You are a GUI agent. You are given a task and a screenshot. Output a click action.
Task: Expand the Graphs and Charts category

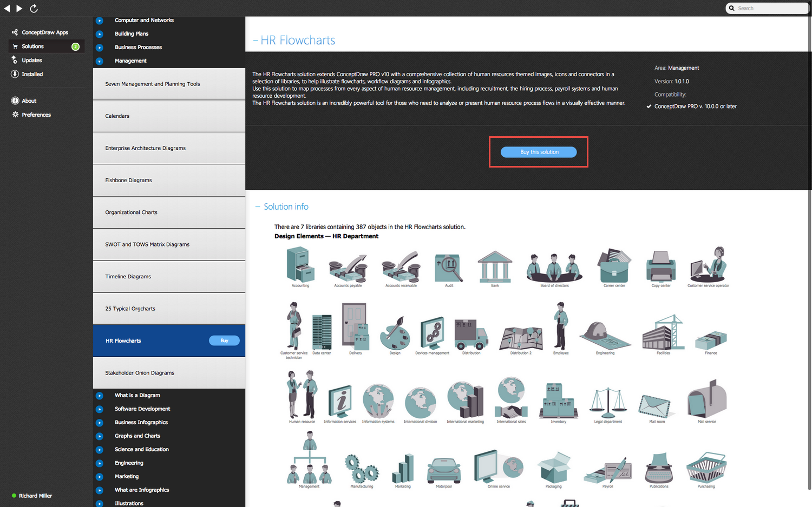(100, 436)
